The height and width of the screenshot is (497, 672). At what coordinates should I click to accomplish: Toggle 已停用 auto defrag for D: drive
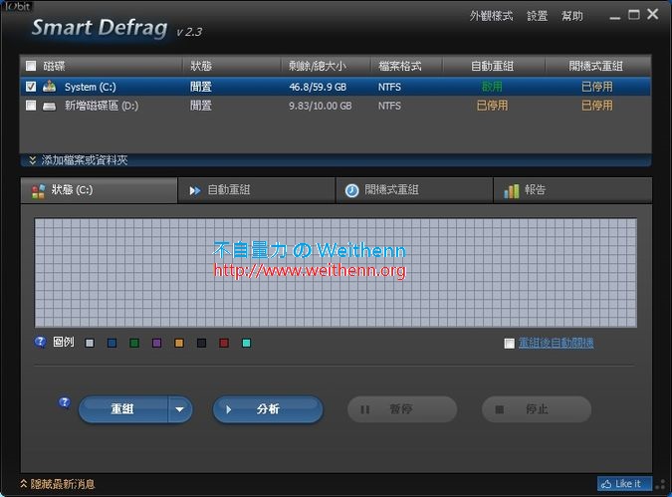point(492,106)
